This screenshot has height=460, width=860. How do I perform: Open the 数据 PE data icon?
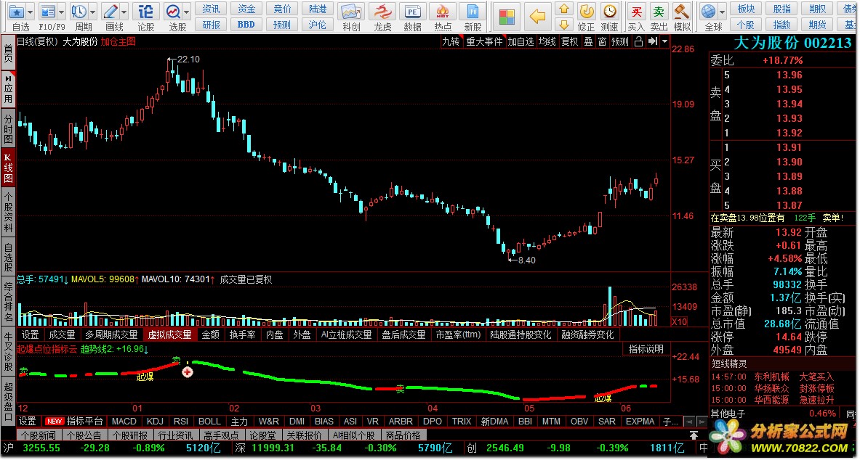[x=412, y=11]
